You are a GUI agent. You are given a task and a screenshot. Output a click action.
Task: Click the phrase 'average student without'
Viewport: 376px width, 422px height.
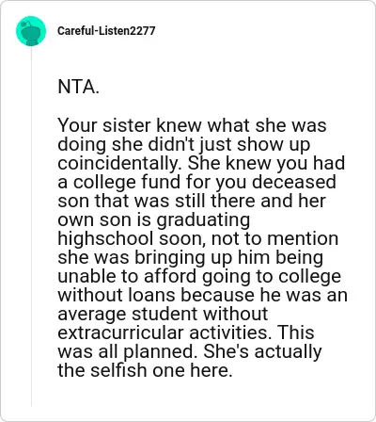(x=163, y=314)
